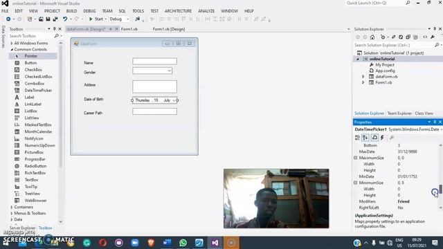Select LinkLabel control in Toolbox
The width and height of the screenshot is (443, 249).
(x=33, y=104)
